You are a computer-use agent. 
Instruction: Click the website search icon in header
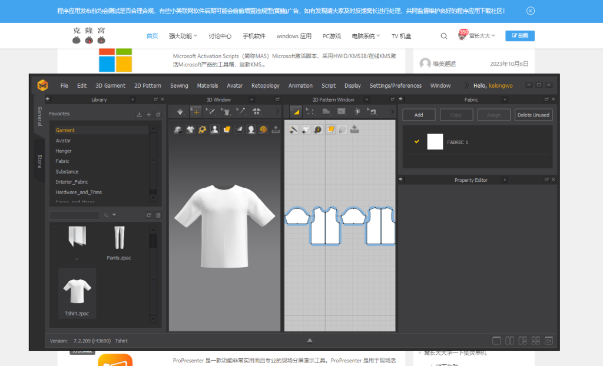[444, 36]
